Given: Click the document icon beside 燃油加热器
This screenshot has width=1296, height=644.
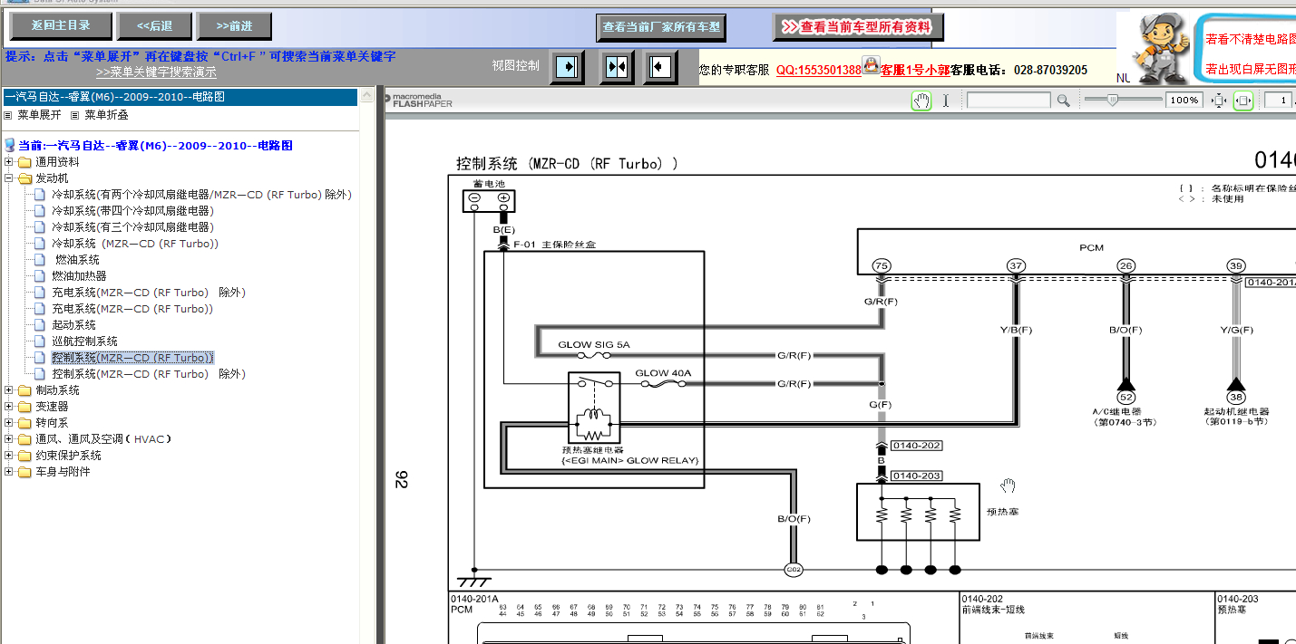Looking at the screenshot, I should (x=39, y=276).
